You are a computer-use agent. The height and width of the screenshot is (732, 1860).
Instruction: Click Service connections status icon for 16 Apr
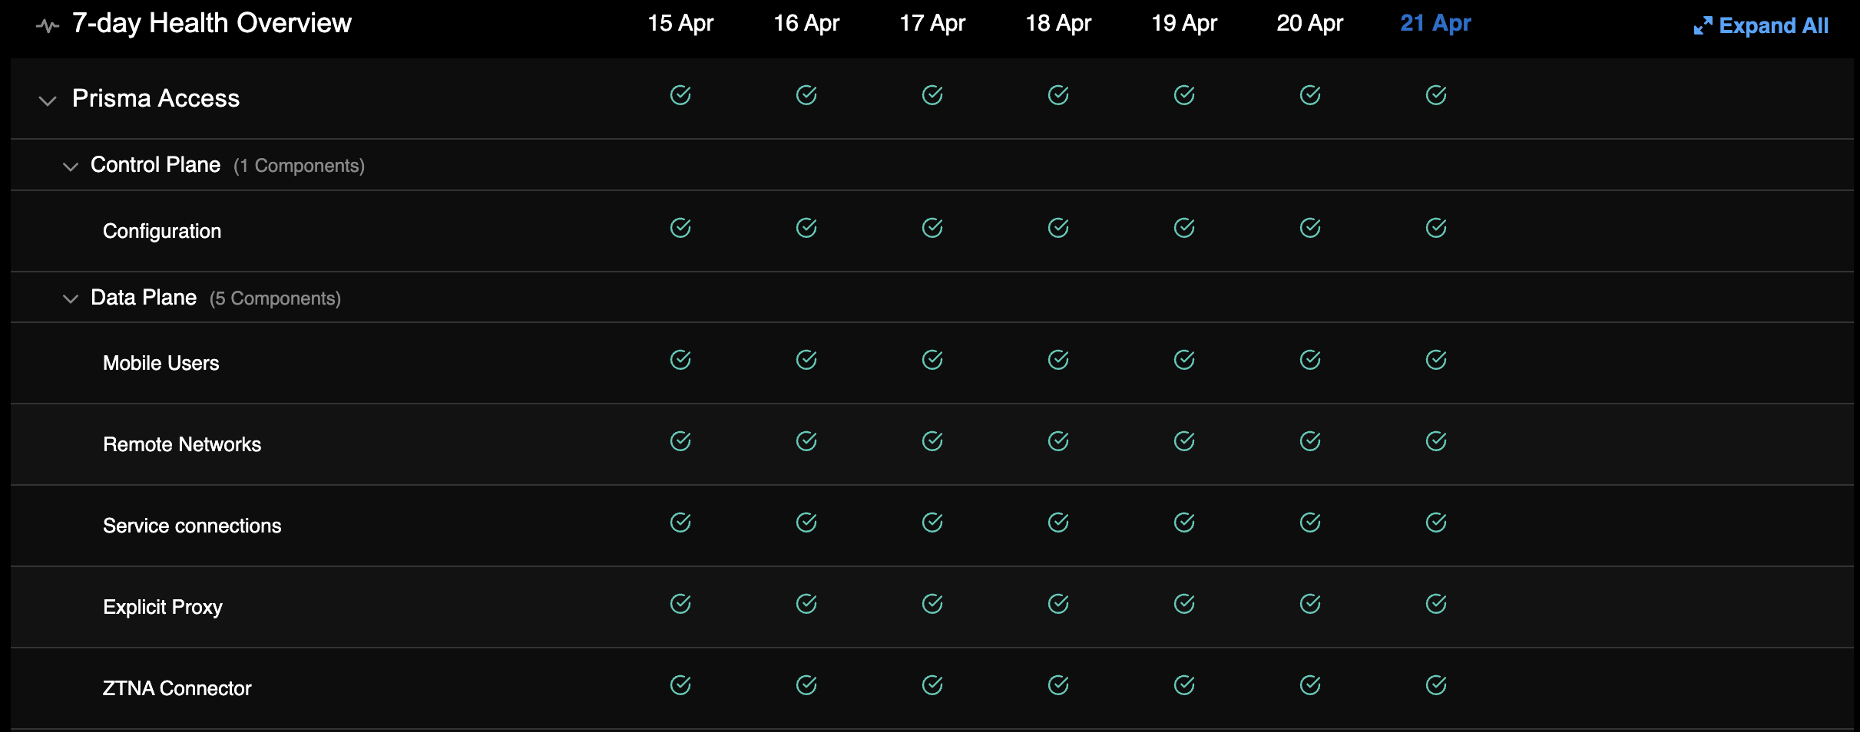pyautogui.click(x=806, y=523)
